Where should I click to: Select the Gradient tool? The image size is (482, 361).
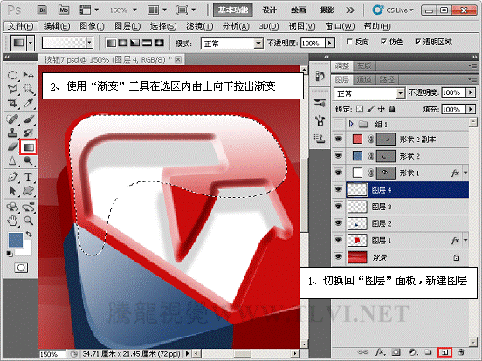tap(28, 146)
